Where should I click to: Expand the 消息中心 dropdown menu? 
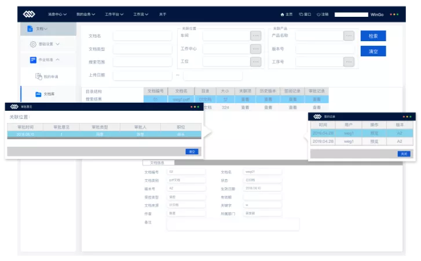pyautogui.click(x=57, y=14)
